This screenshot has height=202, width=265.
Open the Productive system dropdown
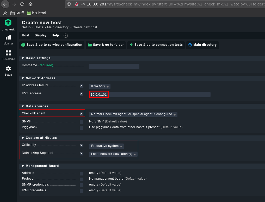[107, 146]
